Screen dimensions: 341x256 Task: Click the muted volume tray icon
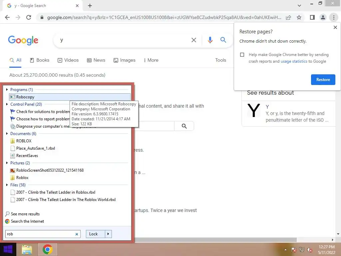(x=310, y=250)
